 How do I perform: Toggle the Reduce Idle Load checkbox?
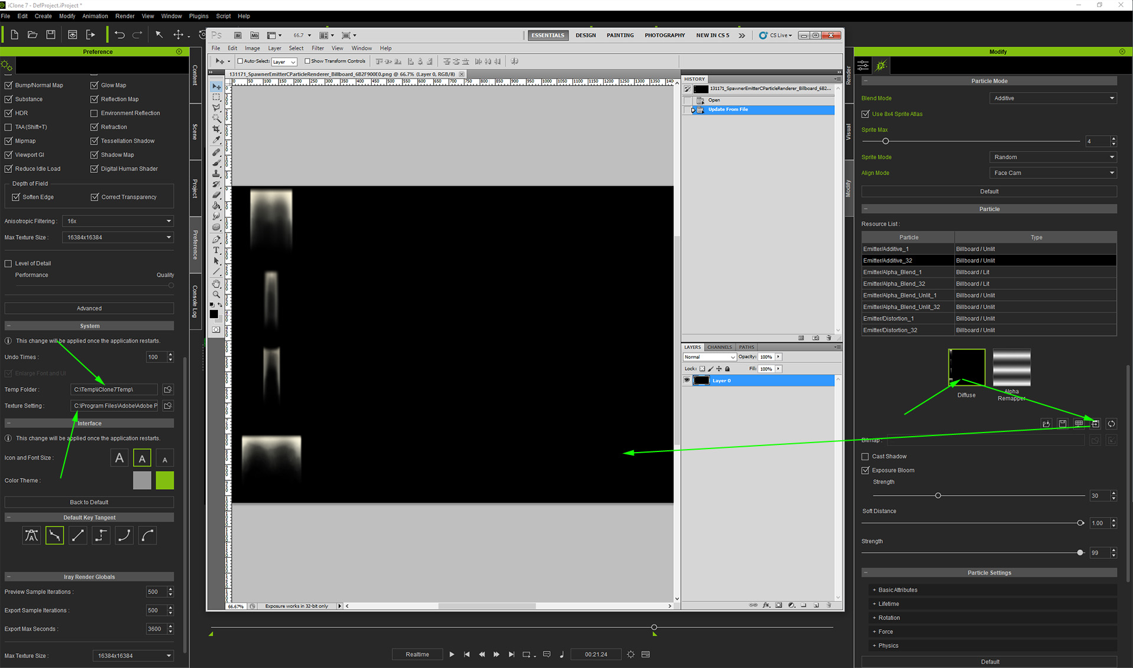(x=8, y=169)
